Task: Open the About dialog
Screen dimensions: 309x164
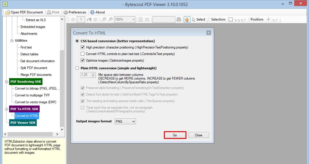Action: pos(97,12)
